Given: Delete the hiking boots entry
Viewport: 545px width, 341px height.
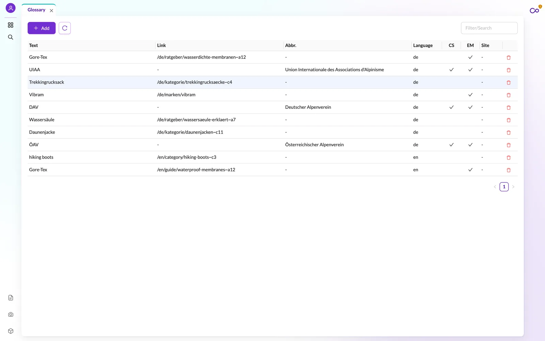Looking at the screenshot, I should tap(509, 158).
